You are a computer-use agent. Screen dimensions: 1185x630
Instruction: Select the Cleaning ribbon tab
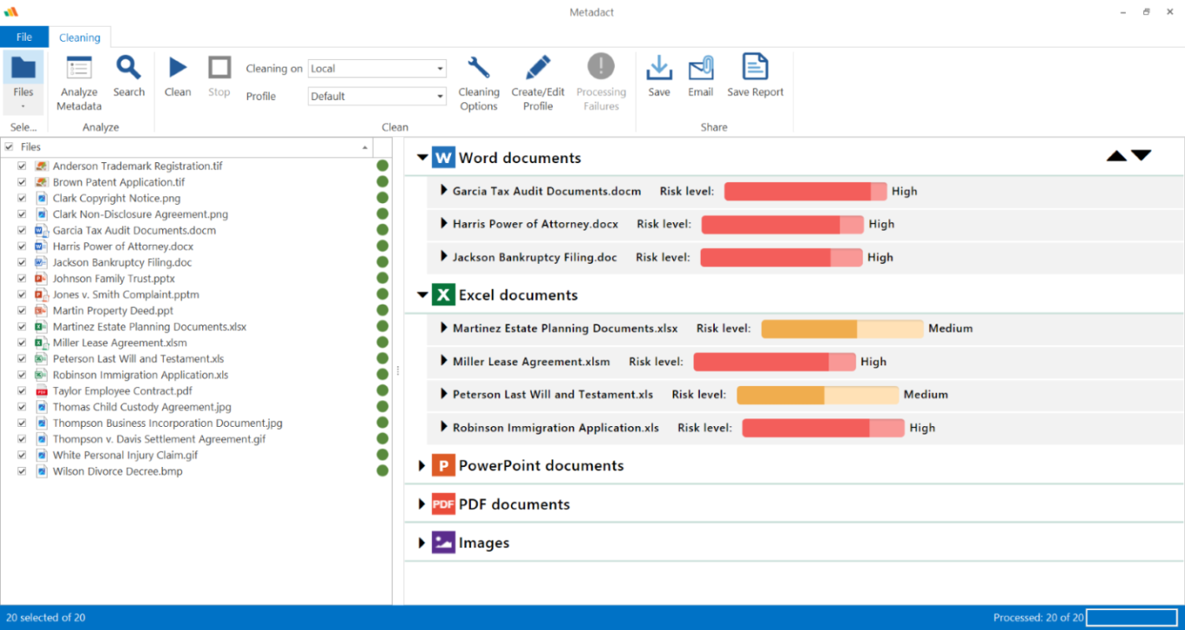[x=79, y=36]
